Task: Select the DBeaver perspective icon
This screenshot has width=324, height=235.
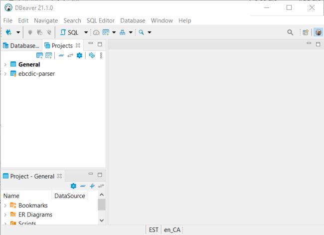Action: tap(319, 32)
